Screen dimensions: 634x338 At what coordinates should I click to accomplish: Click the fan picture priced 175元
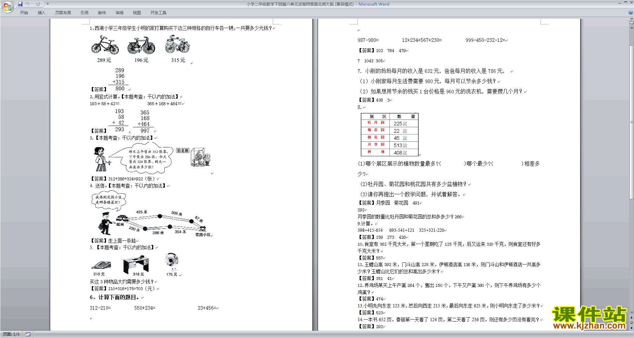(172, 262)
